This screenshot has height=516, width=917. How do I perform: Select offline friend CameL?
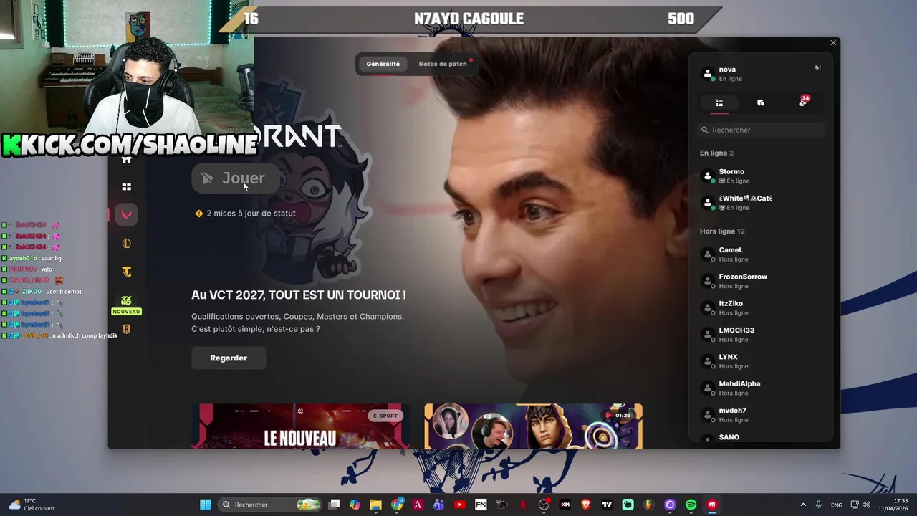(x=761, y=254)
